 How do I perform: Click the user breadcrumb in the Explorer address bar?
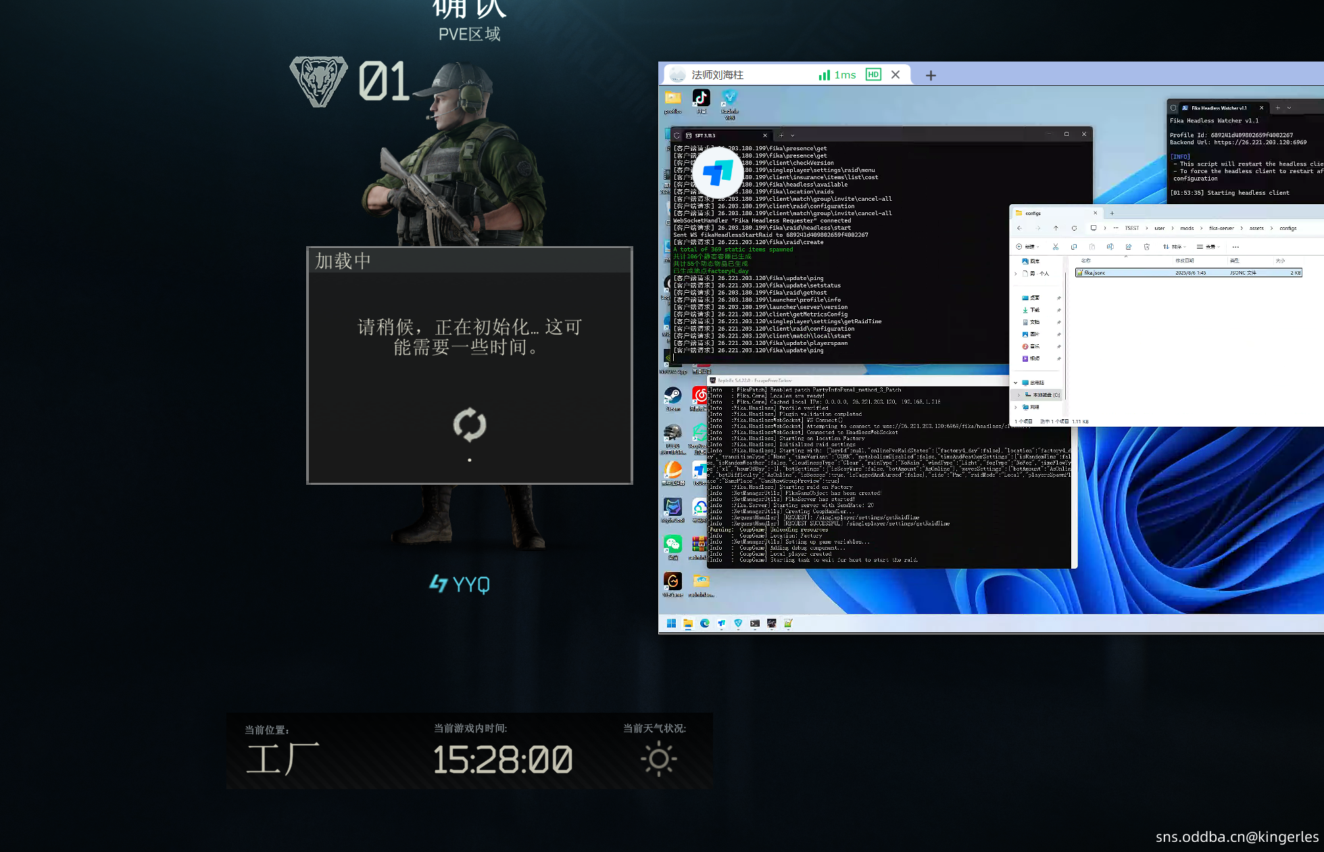tap(1159, 228)
